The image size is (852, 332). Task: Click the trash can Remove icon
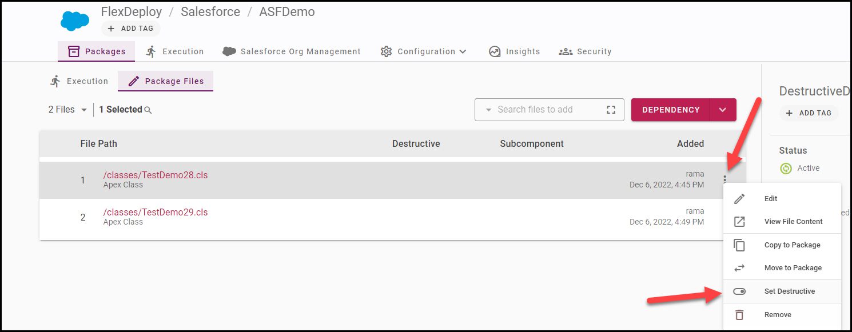pyautogui.click(x=739, y=315)
